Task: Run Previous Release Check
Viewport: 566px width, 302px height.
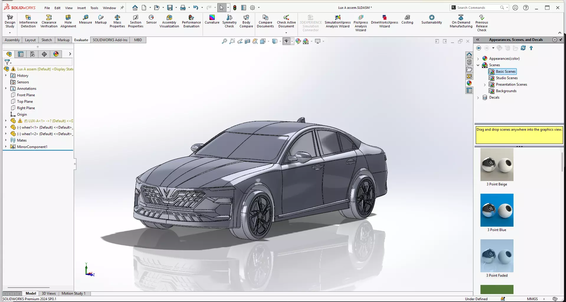Action: click(482, 23)
